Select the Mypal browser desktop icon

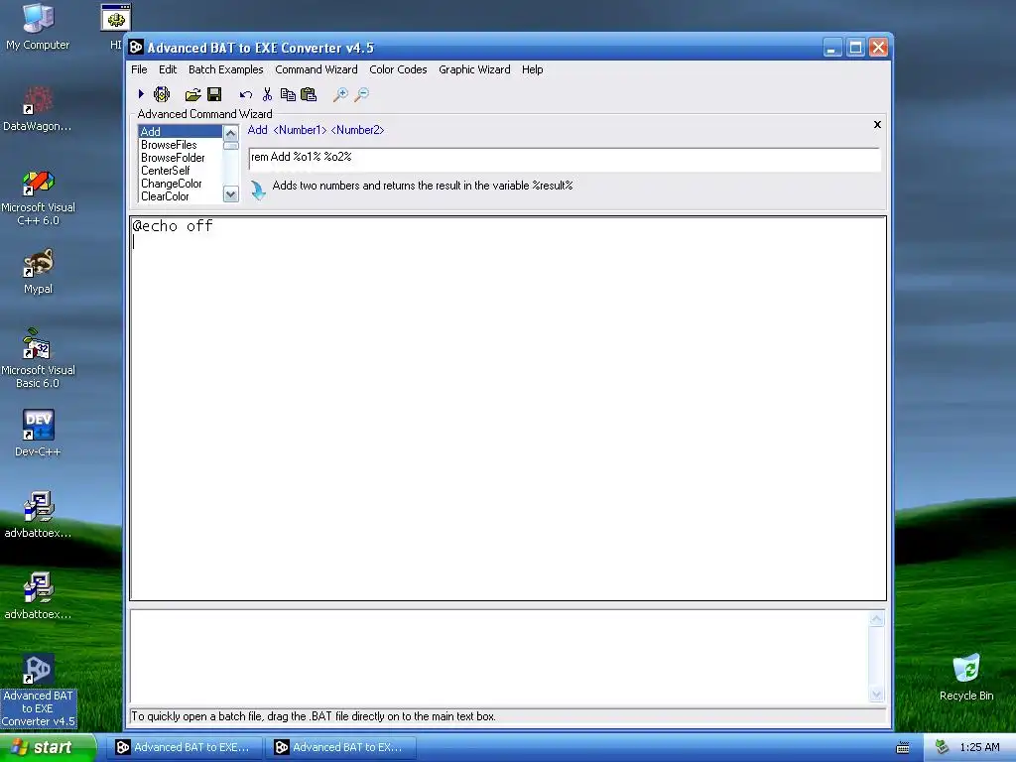click(x=38, y=272)
